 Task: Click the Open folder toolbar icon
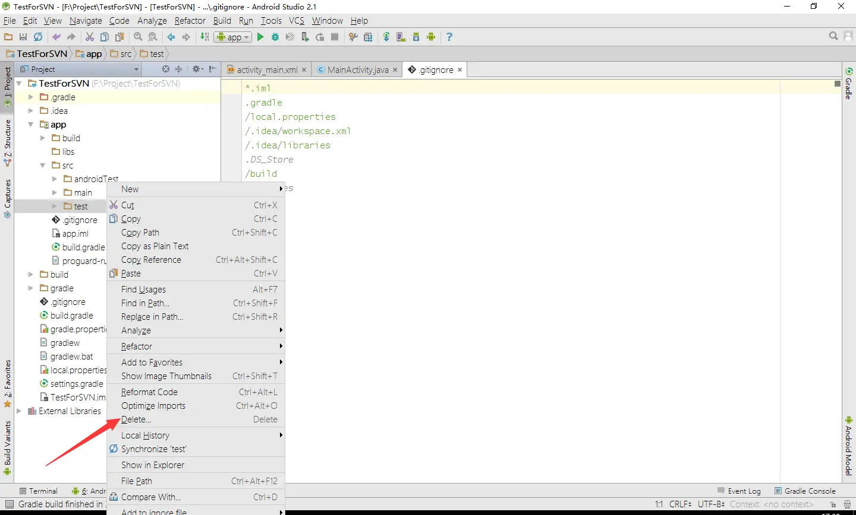(x=8, y=37)
